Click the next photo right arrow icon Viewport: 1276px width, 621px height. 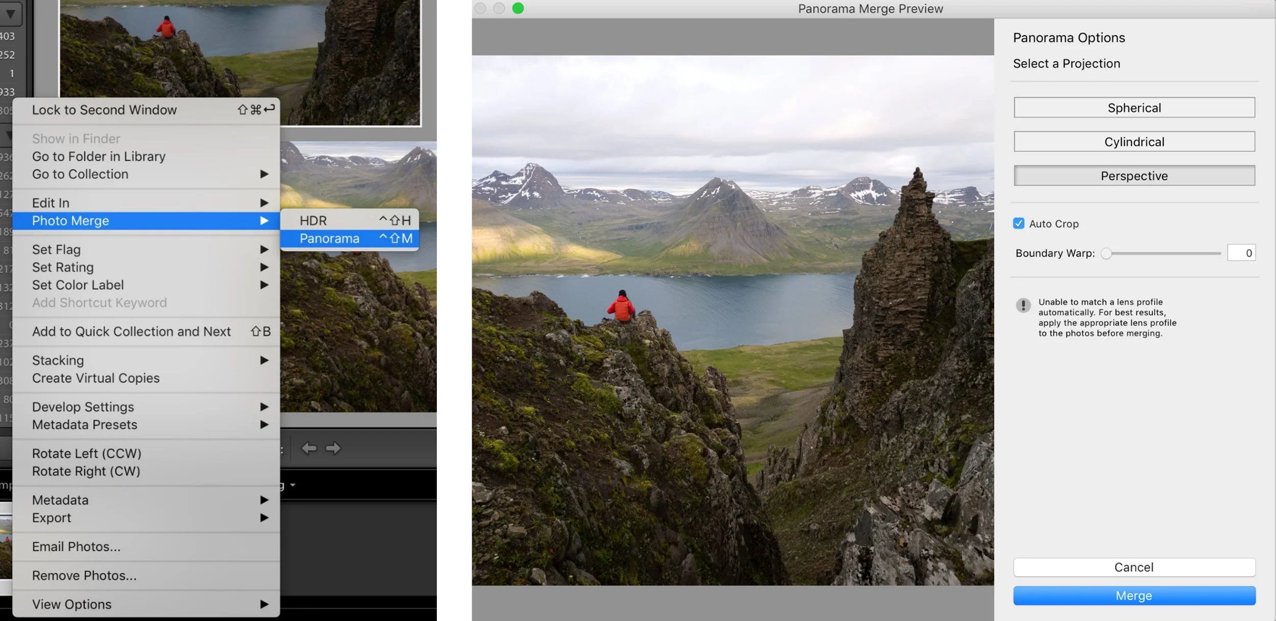point(333,448)
